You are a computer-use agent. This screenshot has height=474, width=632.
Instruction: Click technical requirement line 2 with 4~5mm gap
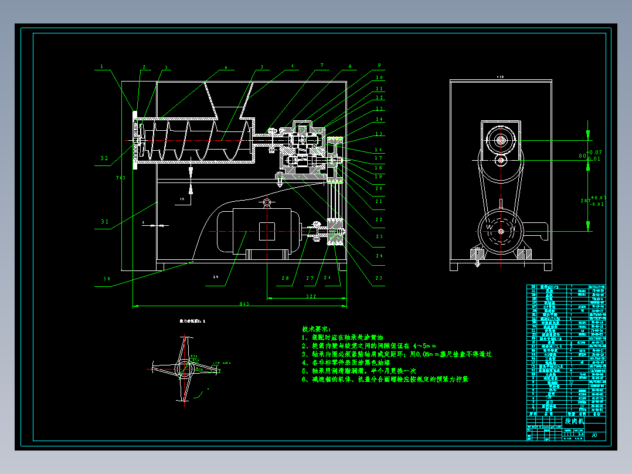pyautogui.click(x=369, y=346)
